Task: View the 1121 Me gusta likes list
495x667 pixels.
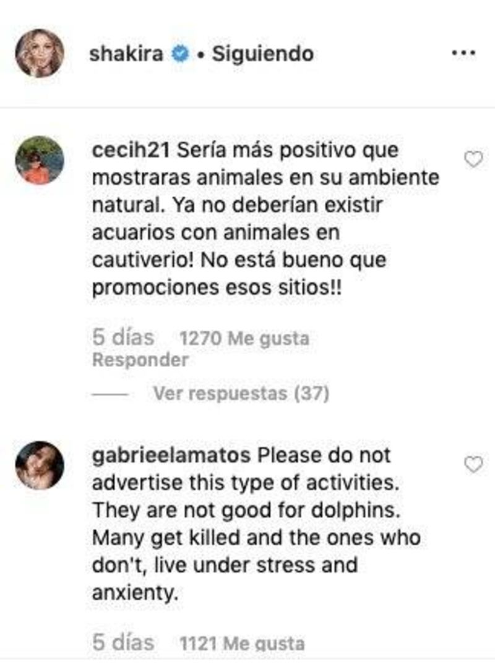Action: pyautogui.click(x=242, y=644)
